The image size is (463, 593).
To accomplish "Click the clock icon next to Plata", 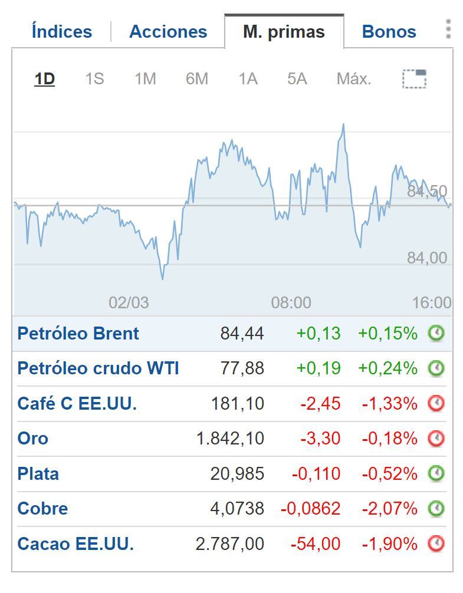I will point(436,473).
